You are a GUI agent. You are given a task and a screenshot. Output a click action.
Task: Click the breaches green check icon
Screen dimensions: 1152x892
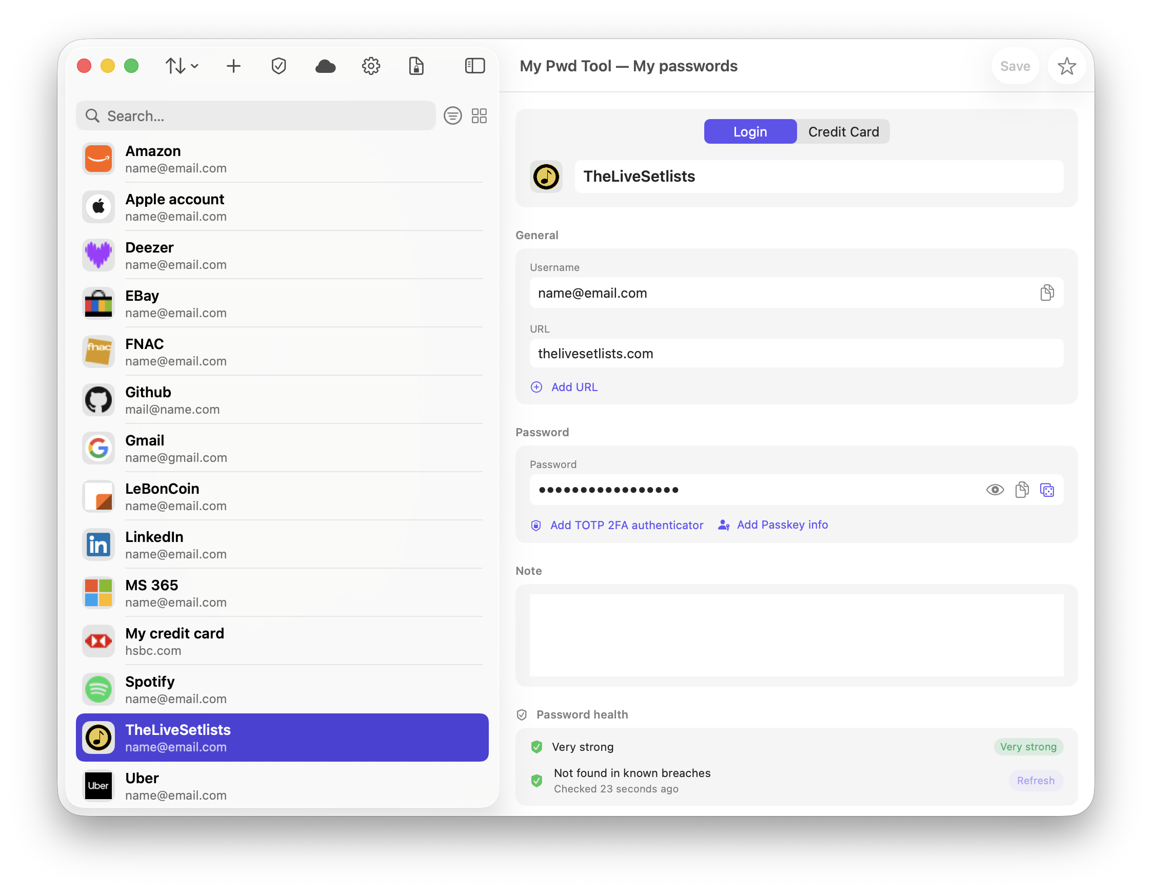537,780
